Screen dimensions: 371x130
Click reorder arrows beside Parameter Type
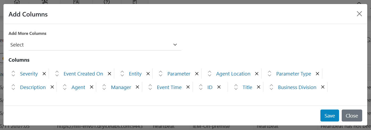pos(270,74)
